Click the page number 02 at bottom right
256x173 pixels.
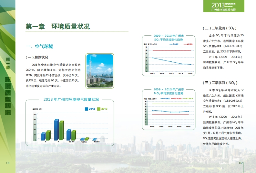(241, 163)
